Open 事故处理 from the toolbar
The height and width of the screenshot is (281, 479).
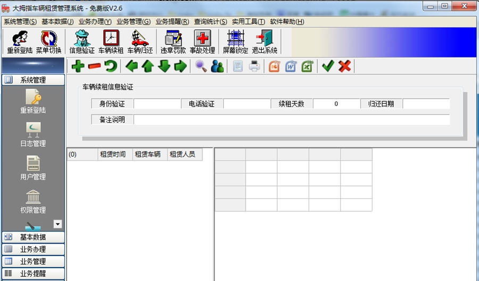click(x=202, y=42)
